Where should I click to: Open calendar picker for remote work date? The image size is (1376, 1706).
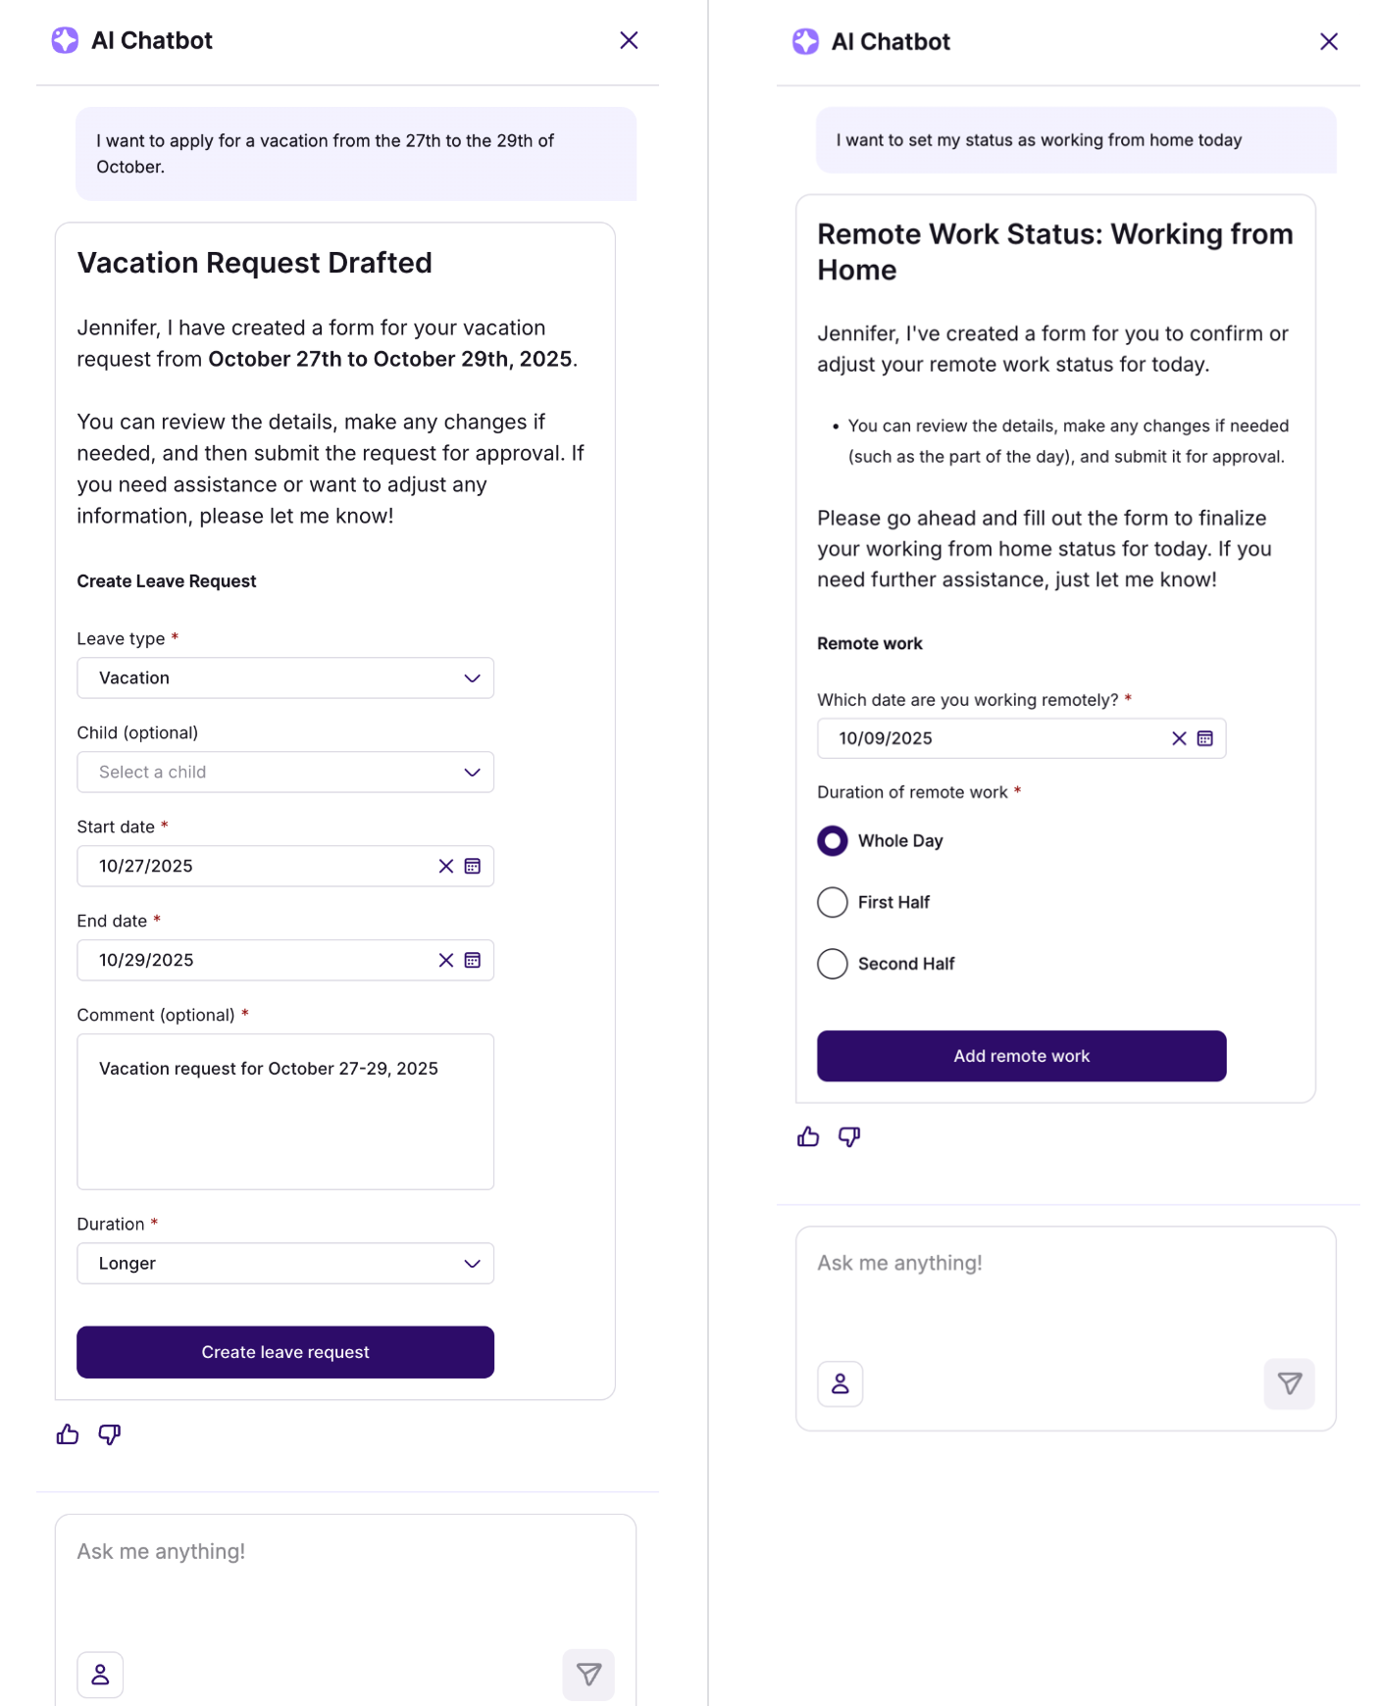(x=1205, y=738)
